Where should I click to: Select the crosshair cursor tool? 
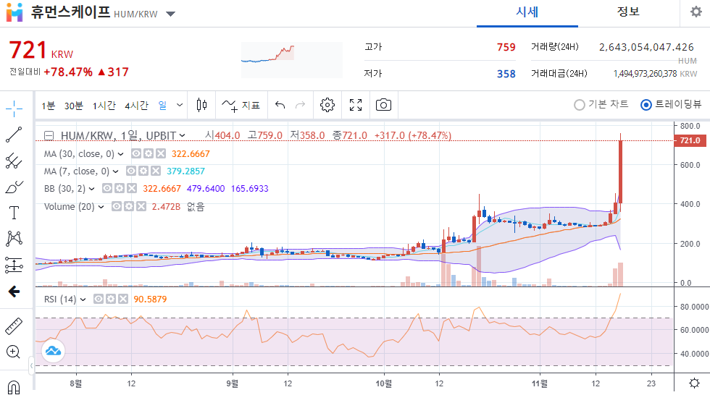point(14,109)
